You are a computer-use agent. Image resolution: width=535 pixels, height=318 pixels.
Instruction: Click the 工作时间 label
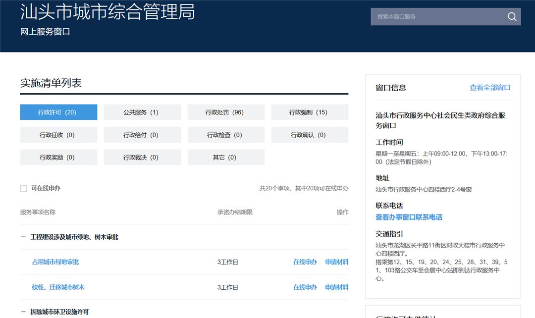click(x=389, y=142)
